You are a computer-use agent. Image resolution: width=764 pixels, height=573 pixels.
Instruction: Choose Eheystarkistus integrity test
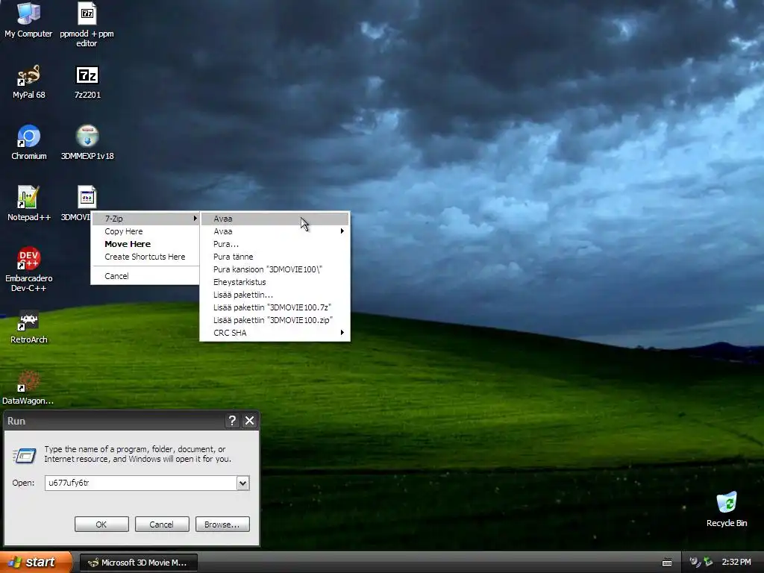pos(275,282)
